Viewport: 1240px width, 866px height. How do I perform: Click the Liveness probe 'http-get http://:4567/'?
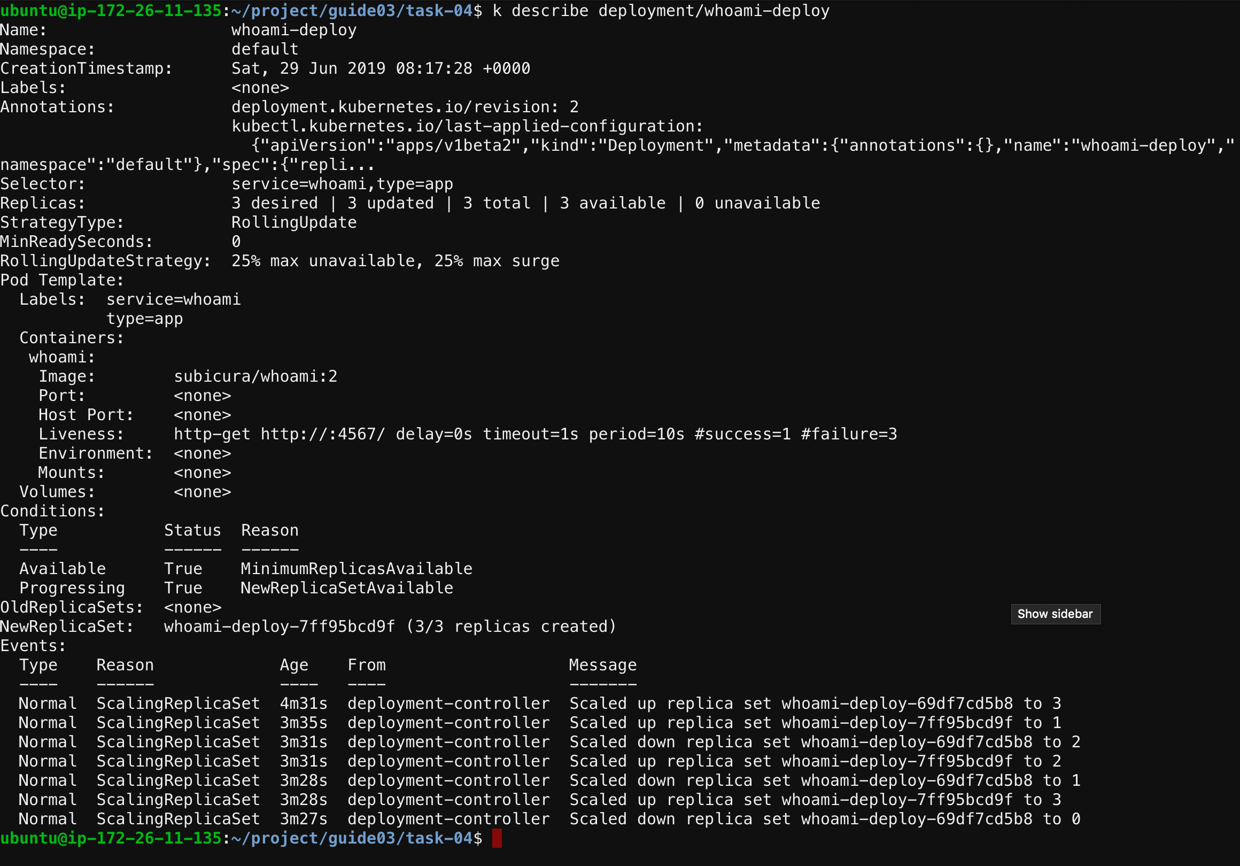point(279,435)
